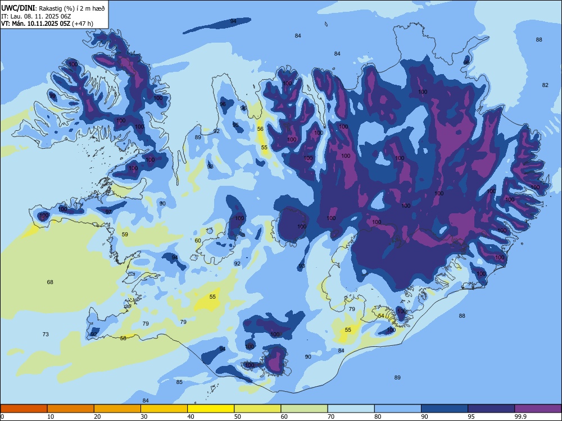
Task: Click the '60' humidity value on the map
Action: (198, 241)
